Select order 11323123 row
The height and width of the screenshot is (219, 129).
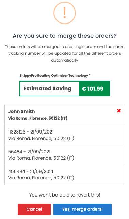click(x=65, y=135)
